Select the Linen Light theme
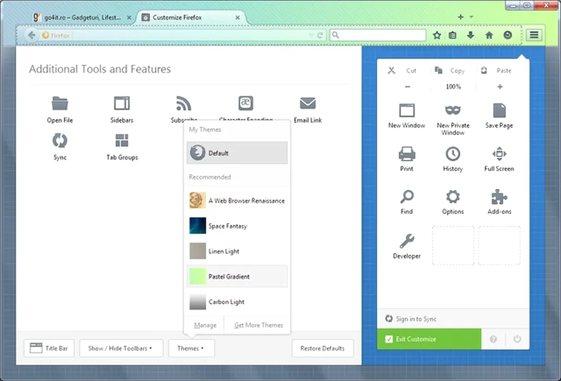 point(237,251)
